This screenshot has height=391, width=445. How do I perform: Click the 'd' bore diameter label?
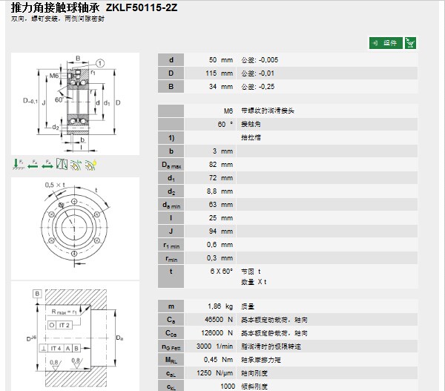(x=171, y=60)
